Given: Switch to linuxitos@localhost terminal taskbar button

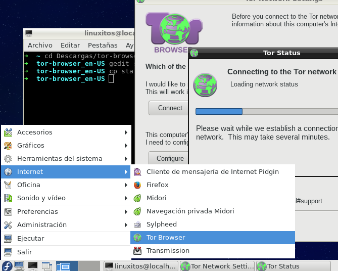Looking at the screenshot, I should click(x=141, y=266).
